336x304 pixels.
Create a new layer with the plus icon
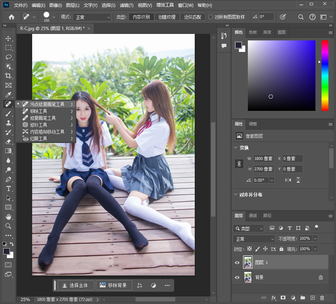click(313, 298)
